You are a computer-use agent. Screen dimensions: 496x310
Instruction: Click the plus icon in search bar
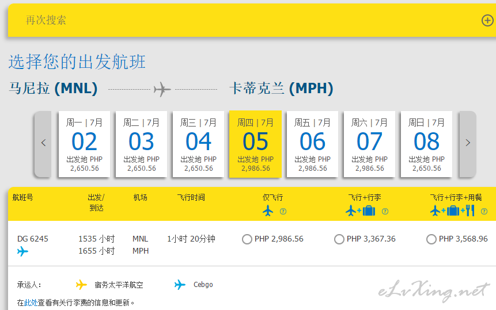click(487, 21)
